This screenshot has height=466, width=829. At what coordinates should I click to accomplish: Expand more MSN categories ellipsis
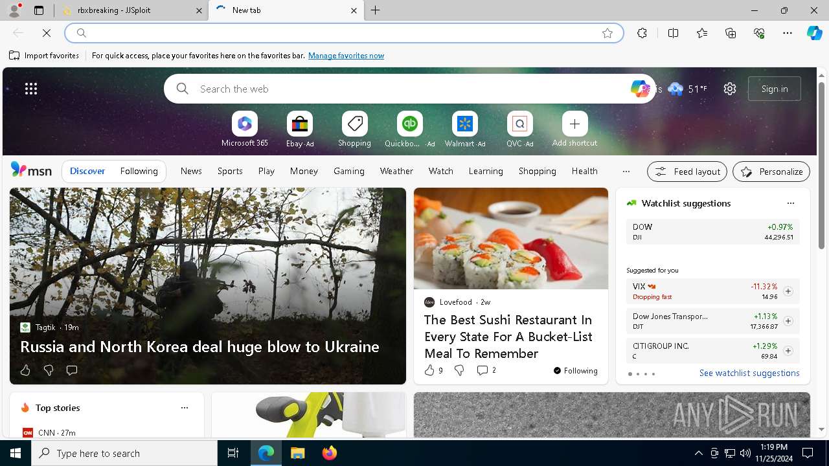coord(626,172)
